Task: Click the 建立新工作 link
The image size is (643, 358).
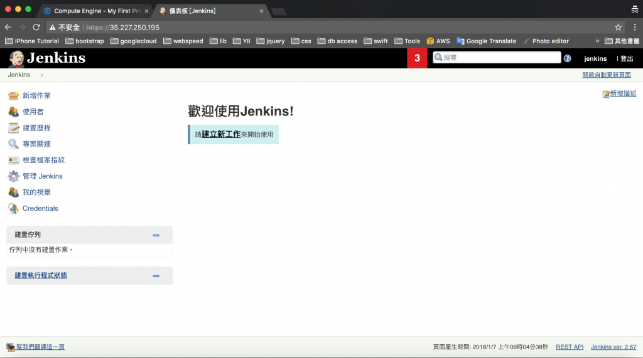Action: [221, 134]
